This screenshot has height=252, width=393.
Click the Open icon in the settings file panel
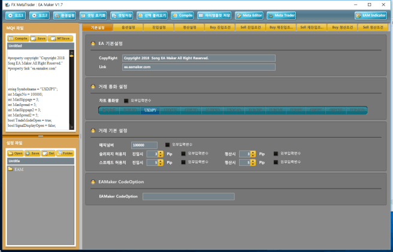click(16, 153)
